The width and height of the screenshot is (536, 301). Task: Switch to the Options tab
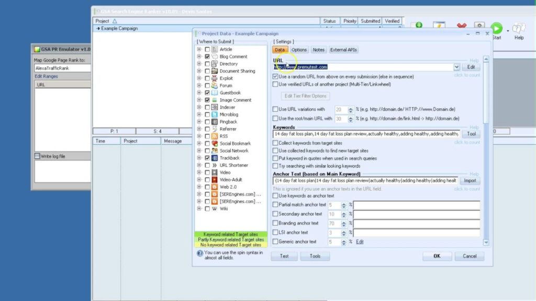coord(299,50)
